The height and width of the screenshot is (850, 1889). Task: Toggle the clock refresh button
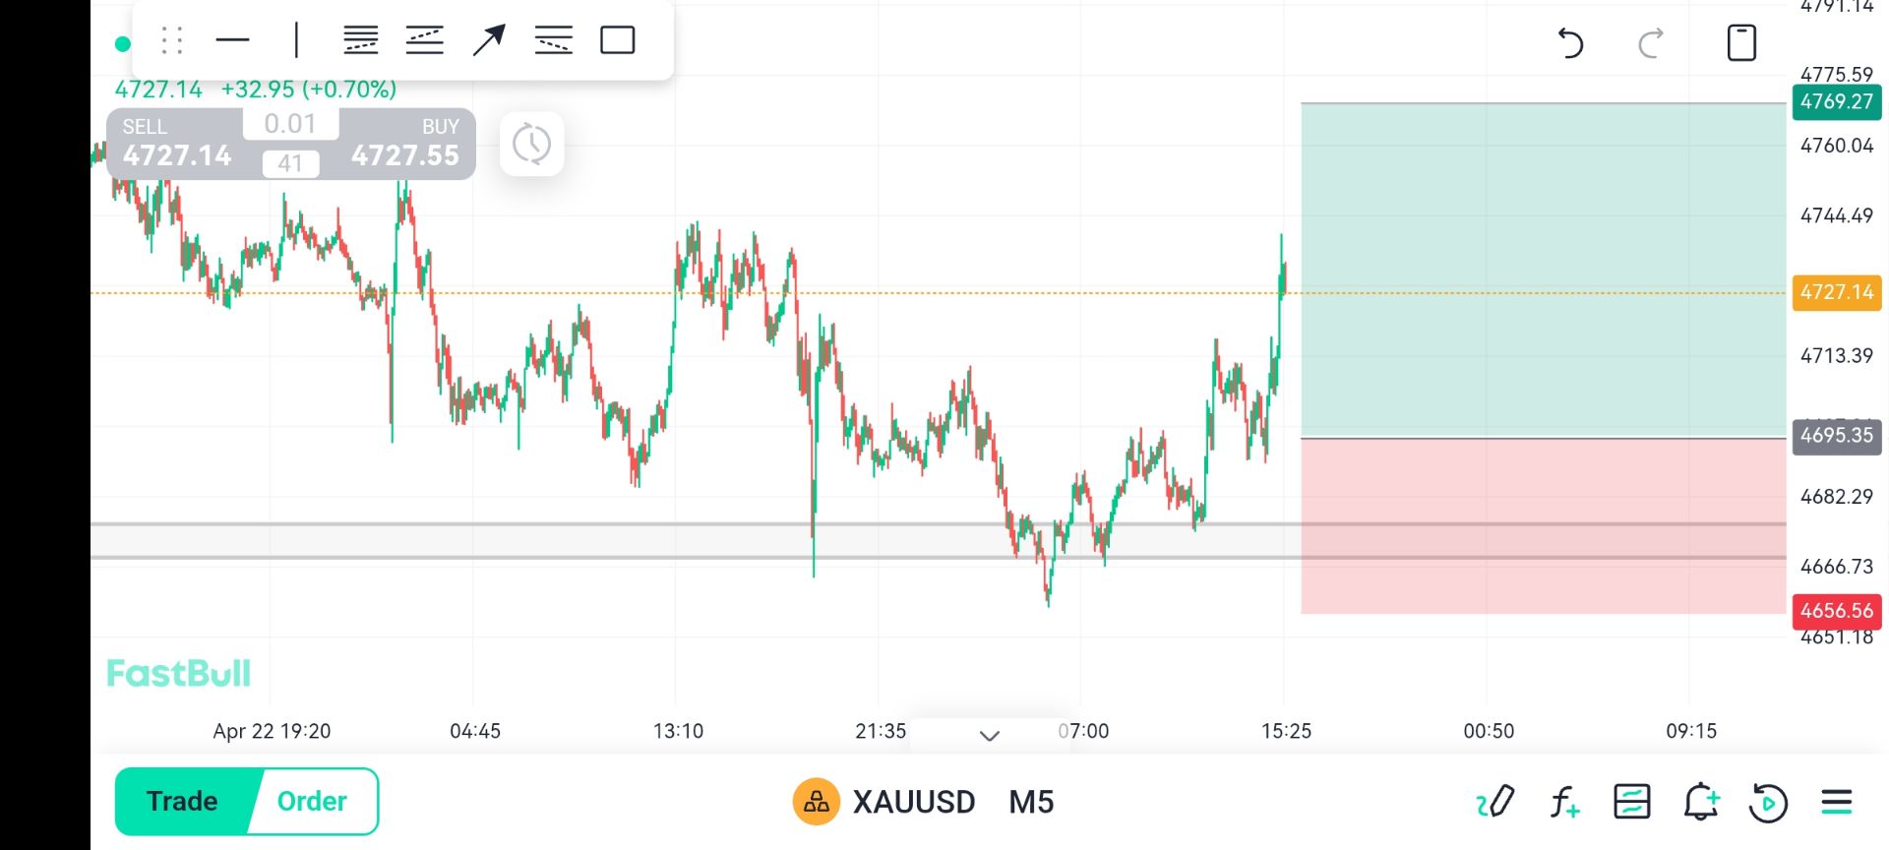pos(531,145)
